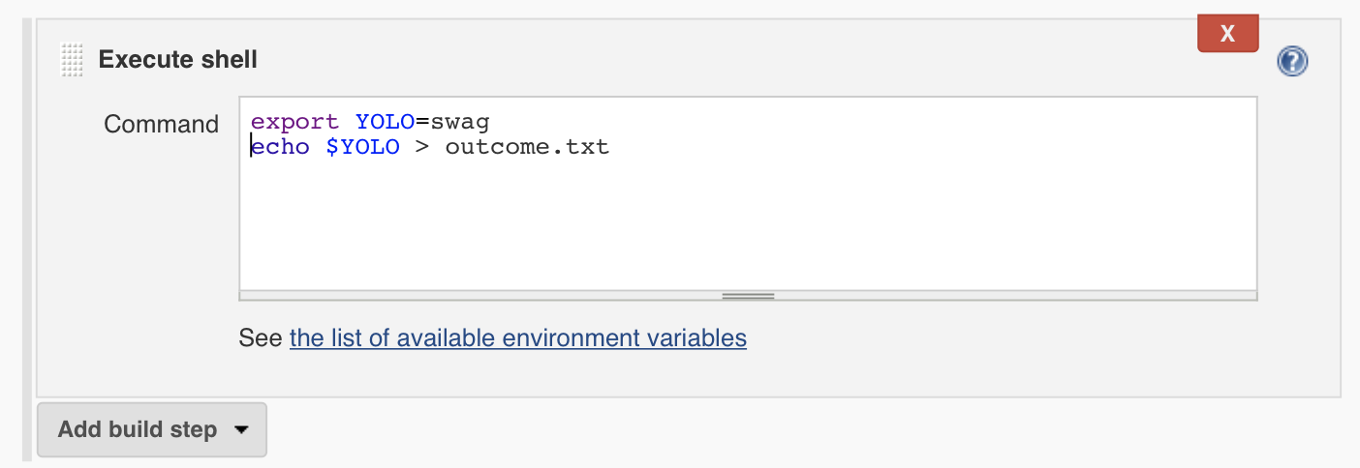Click the > redirect operator in command
The height and width of the screenshot is (468, 1360).
[x=422, y=148]
